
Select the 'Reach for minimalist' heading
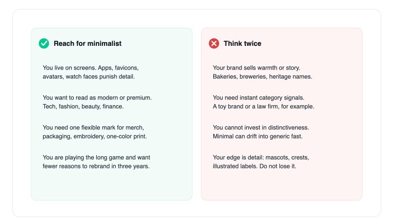coord(88,43)
